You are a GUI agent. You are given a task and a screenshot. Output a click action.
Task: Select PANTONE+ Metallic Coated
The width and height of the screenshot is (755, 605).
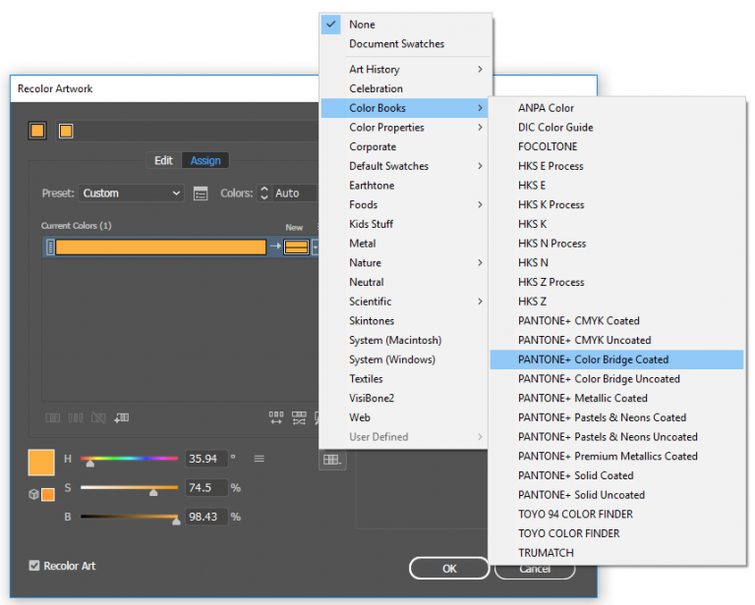[616, 398]
